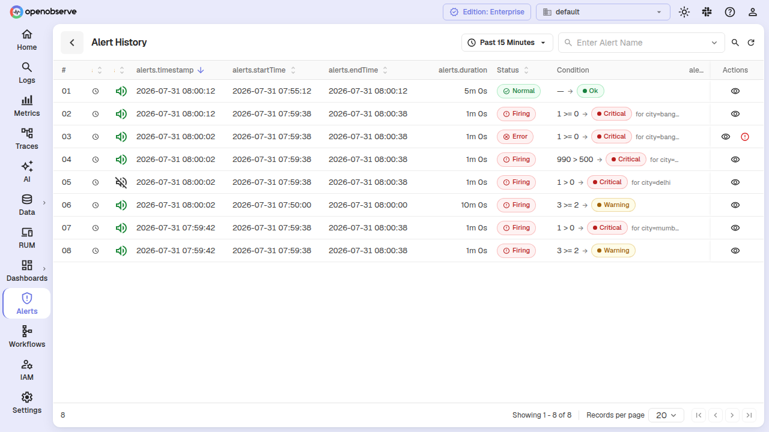This screenshot has height=432, width=769.
Task: Open the Records per page dropdown
Action: (x=666, y=415)
